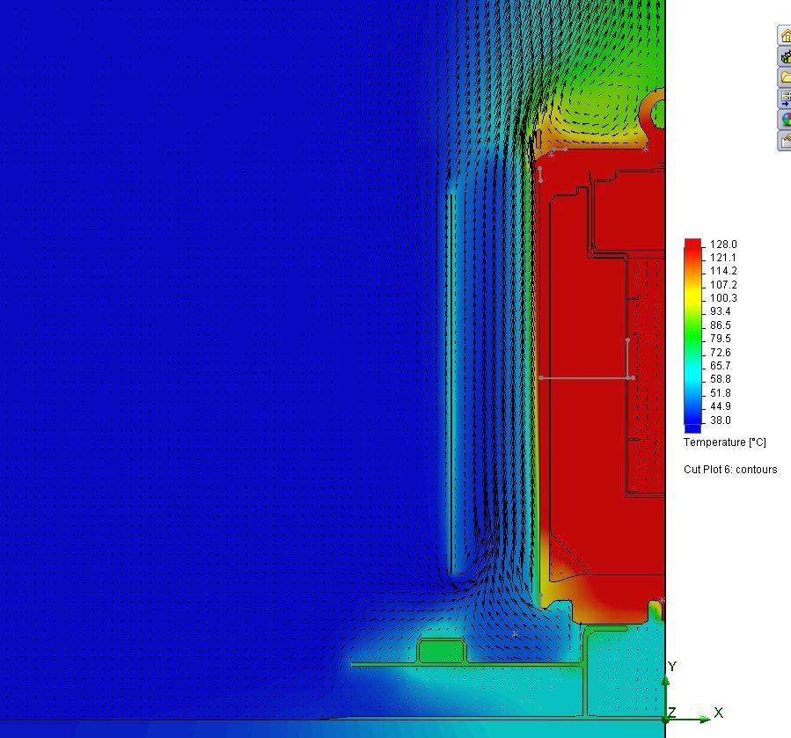The image size is (791, 738).
Task: Click the legend value 86.5
Action: [x=721, y=325]
